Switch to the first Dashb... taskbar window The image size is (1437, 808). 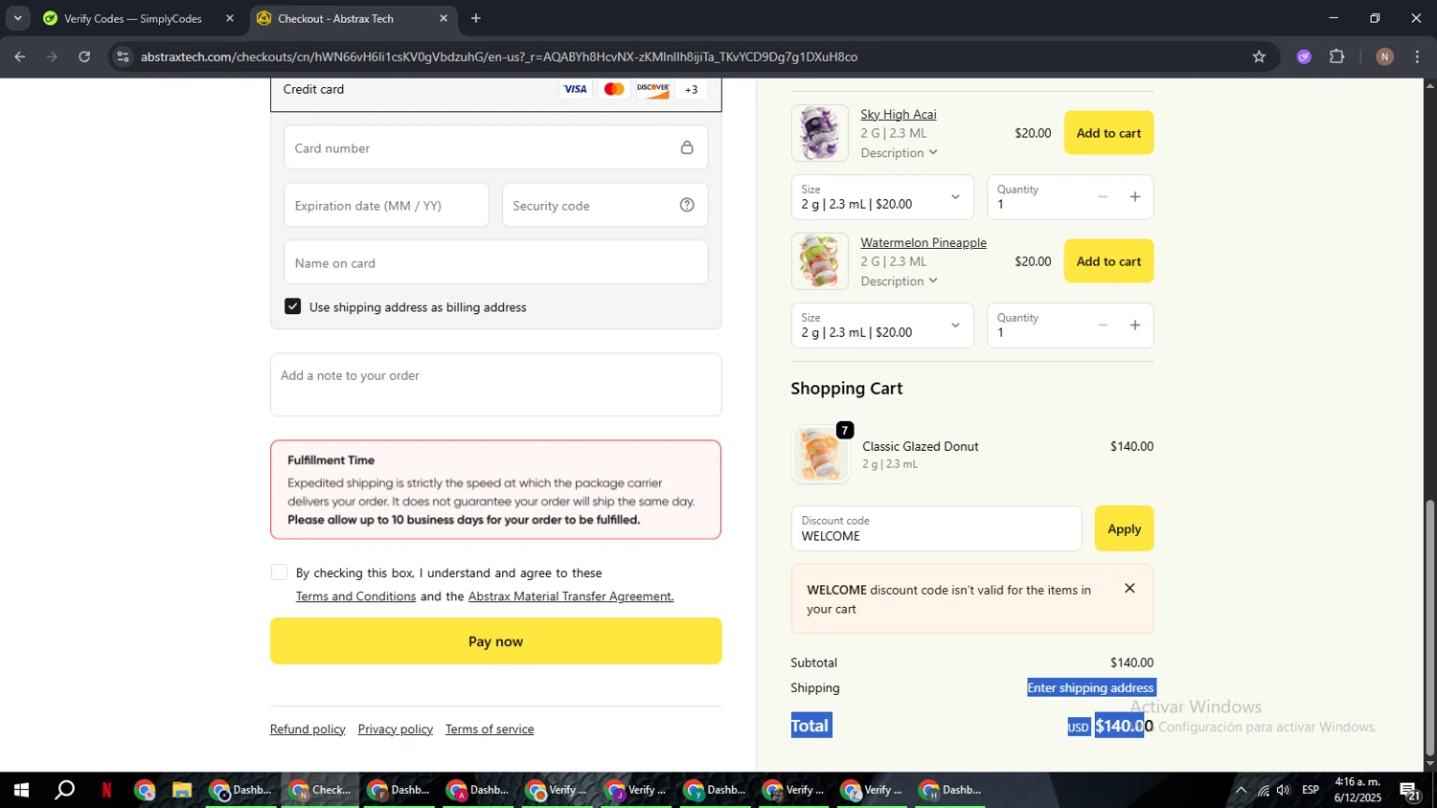point(242,791)
